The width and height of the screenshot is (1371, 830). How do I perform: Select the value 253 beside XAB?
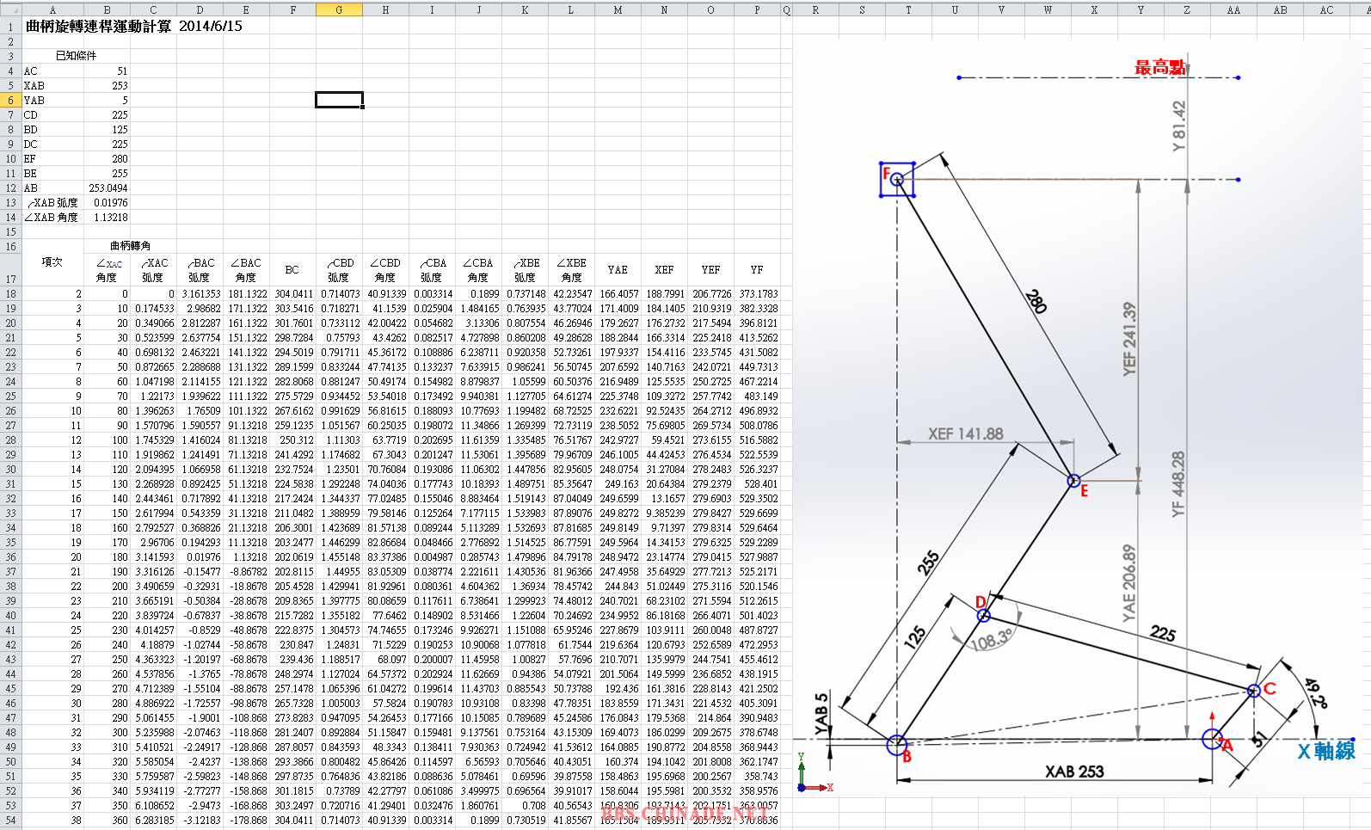point(107,85)
